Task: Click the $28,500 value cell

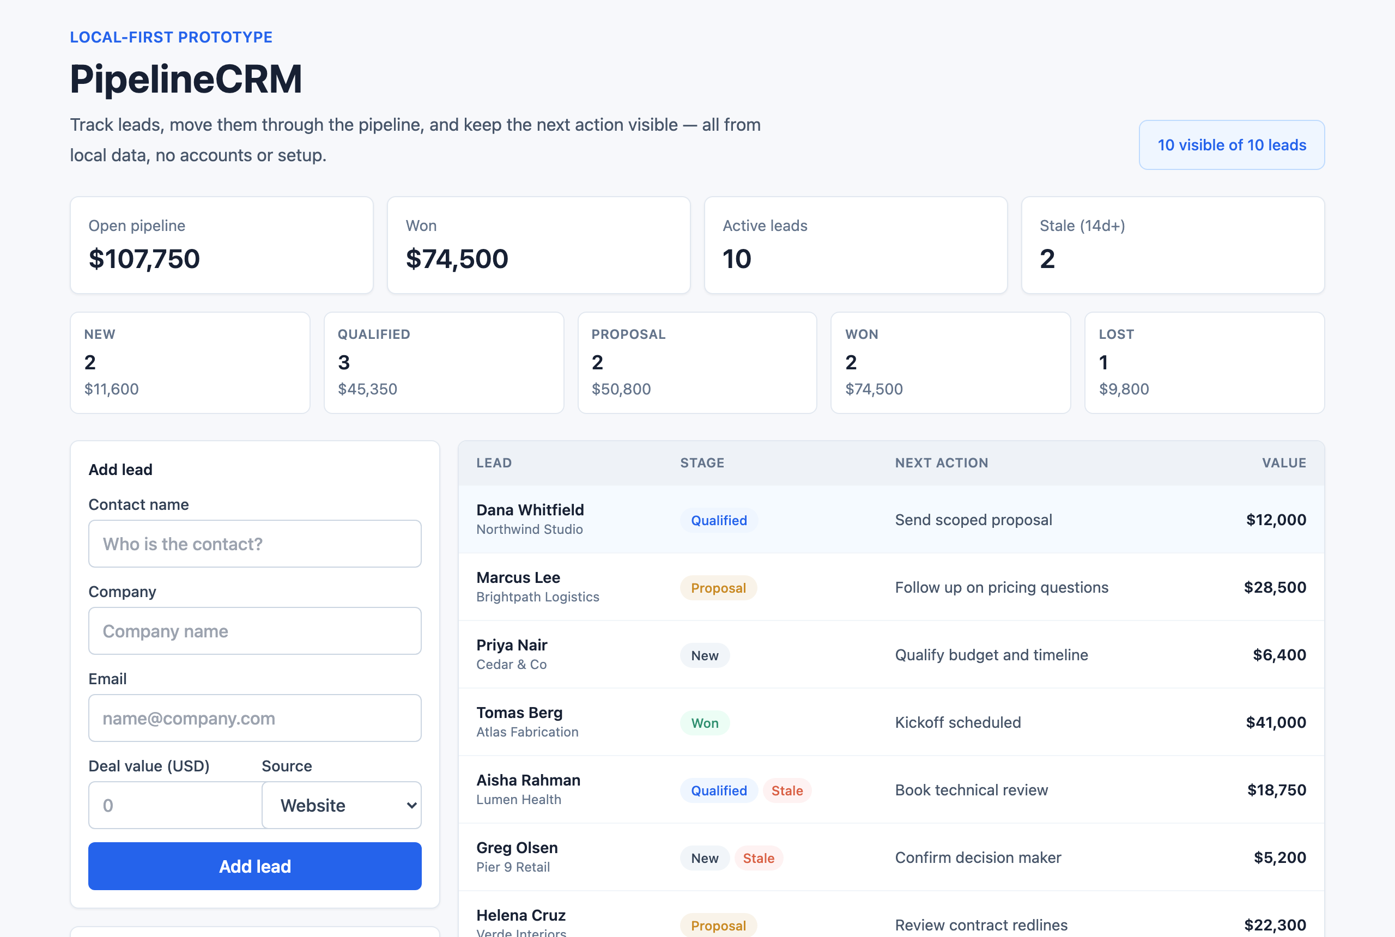Action: (1275, 587)
